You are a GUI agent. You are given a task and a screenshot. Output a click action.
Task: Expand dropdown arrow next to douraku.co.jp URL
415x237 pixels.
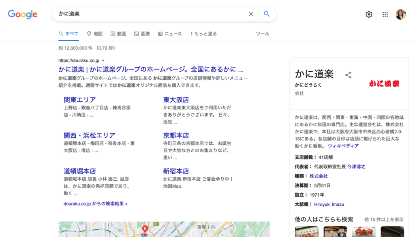(x=103, y=61)
